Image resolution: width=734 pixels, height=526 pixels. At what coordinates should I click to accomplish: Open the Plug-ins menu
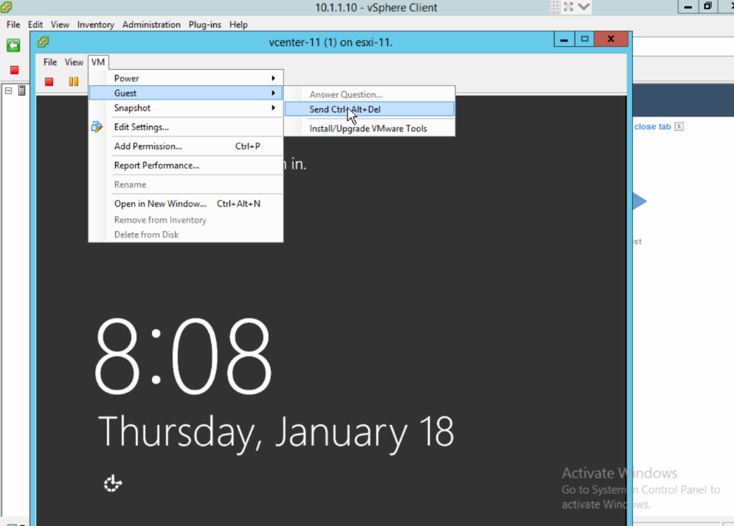(x=204, y=24)
